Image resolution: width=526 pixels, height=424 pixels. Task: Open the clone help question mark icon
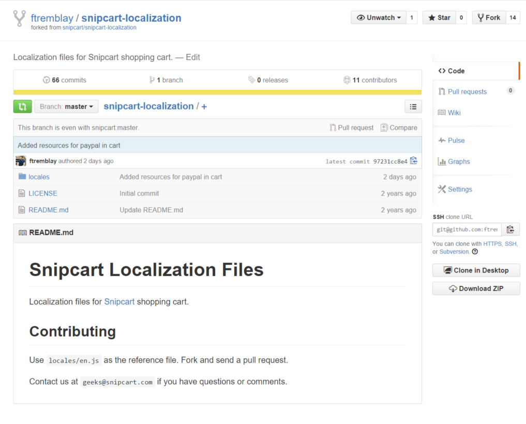(x=475, y=252)
